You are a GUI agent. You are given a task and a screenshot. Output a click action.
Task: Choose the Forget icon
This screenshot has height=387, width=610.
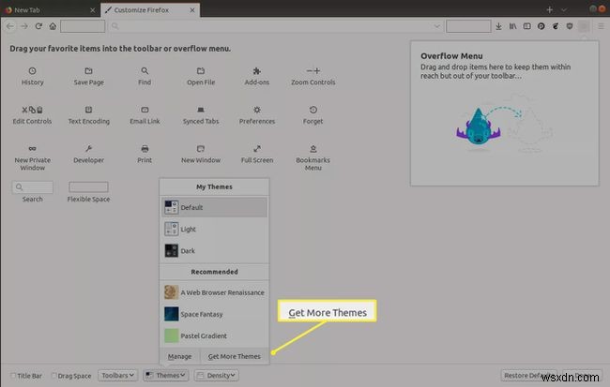point(313,110)
